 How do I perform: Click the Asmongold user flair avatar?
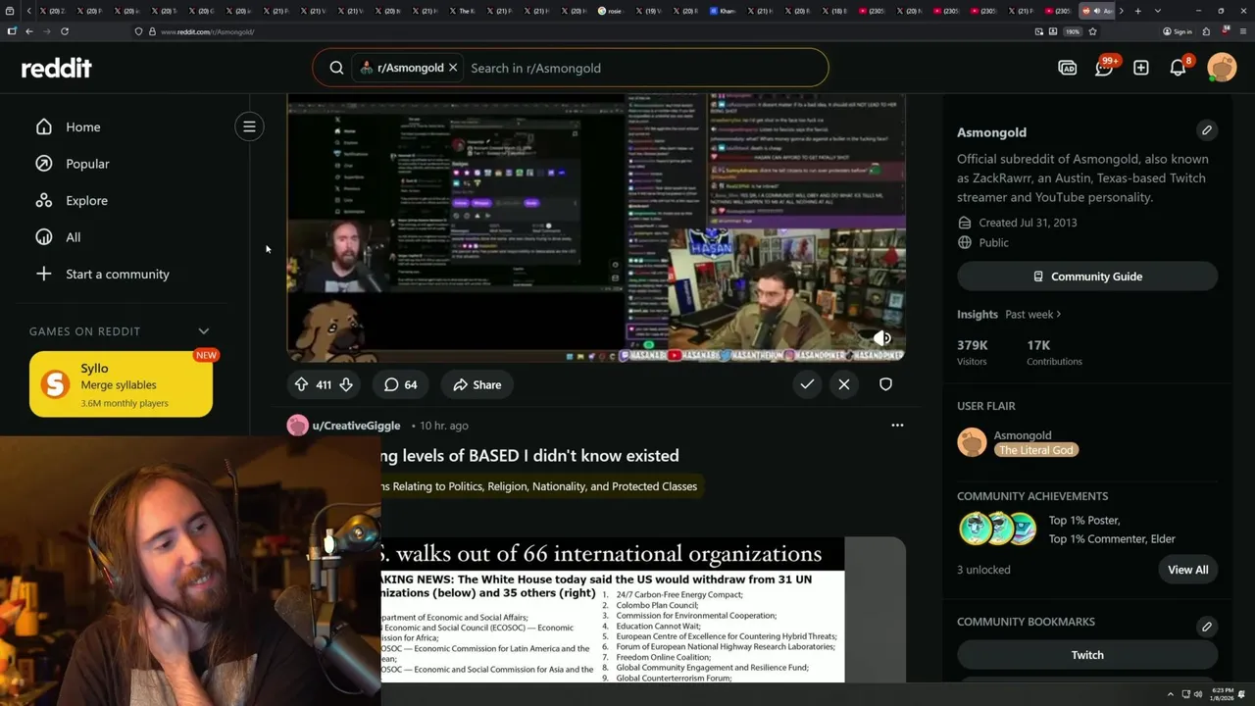pyautogui.click(x=972, y=442)
